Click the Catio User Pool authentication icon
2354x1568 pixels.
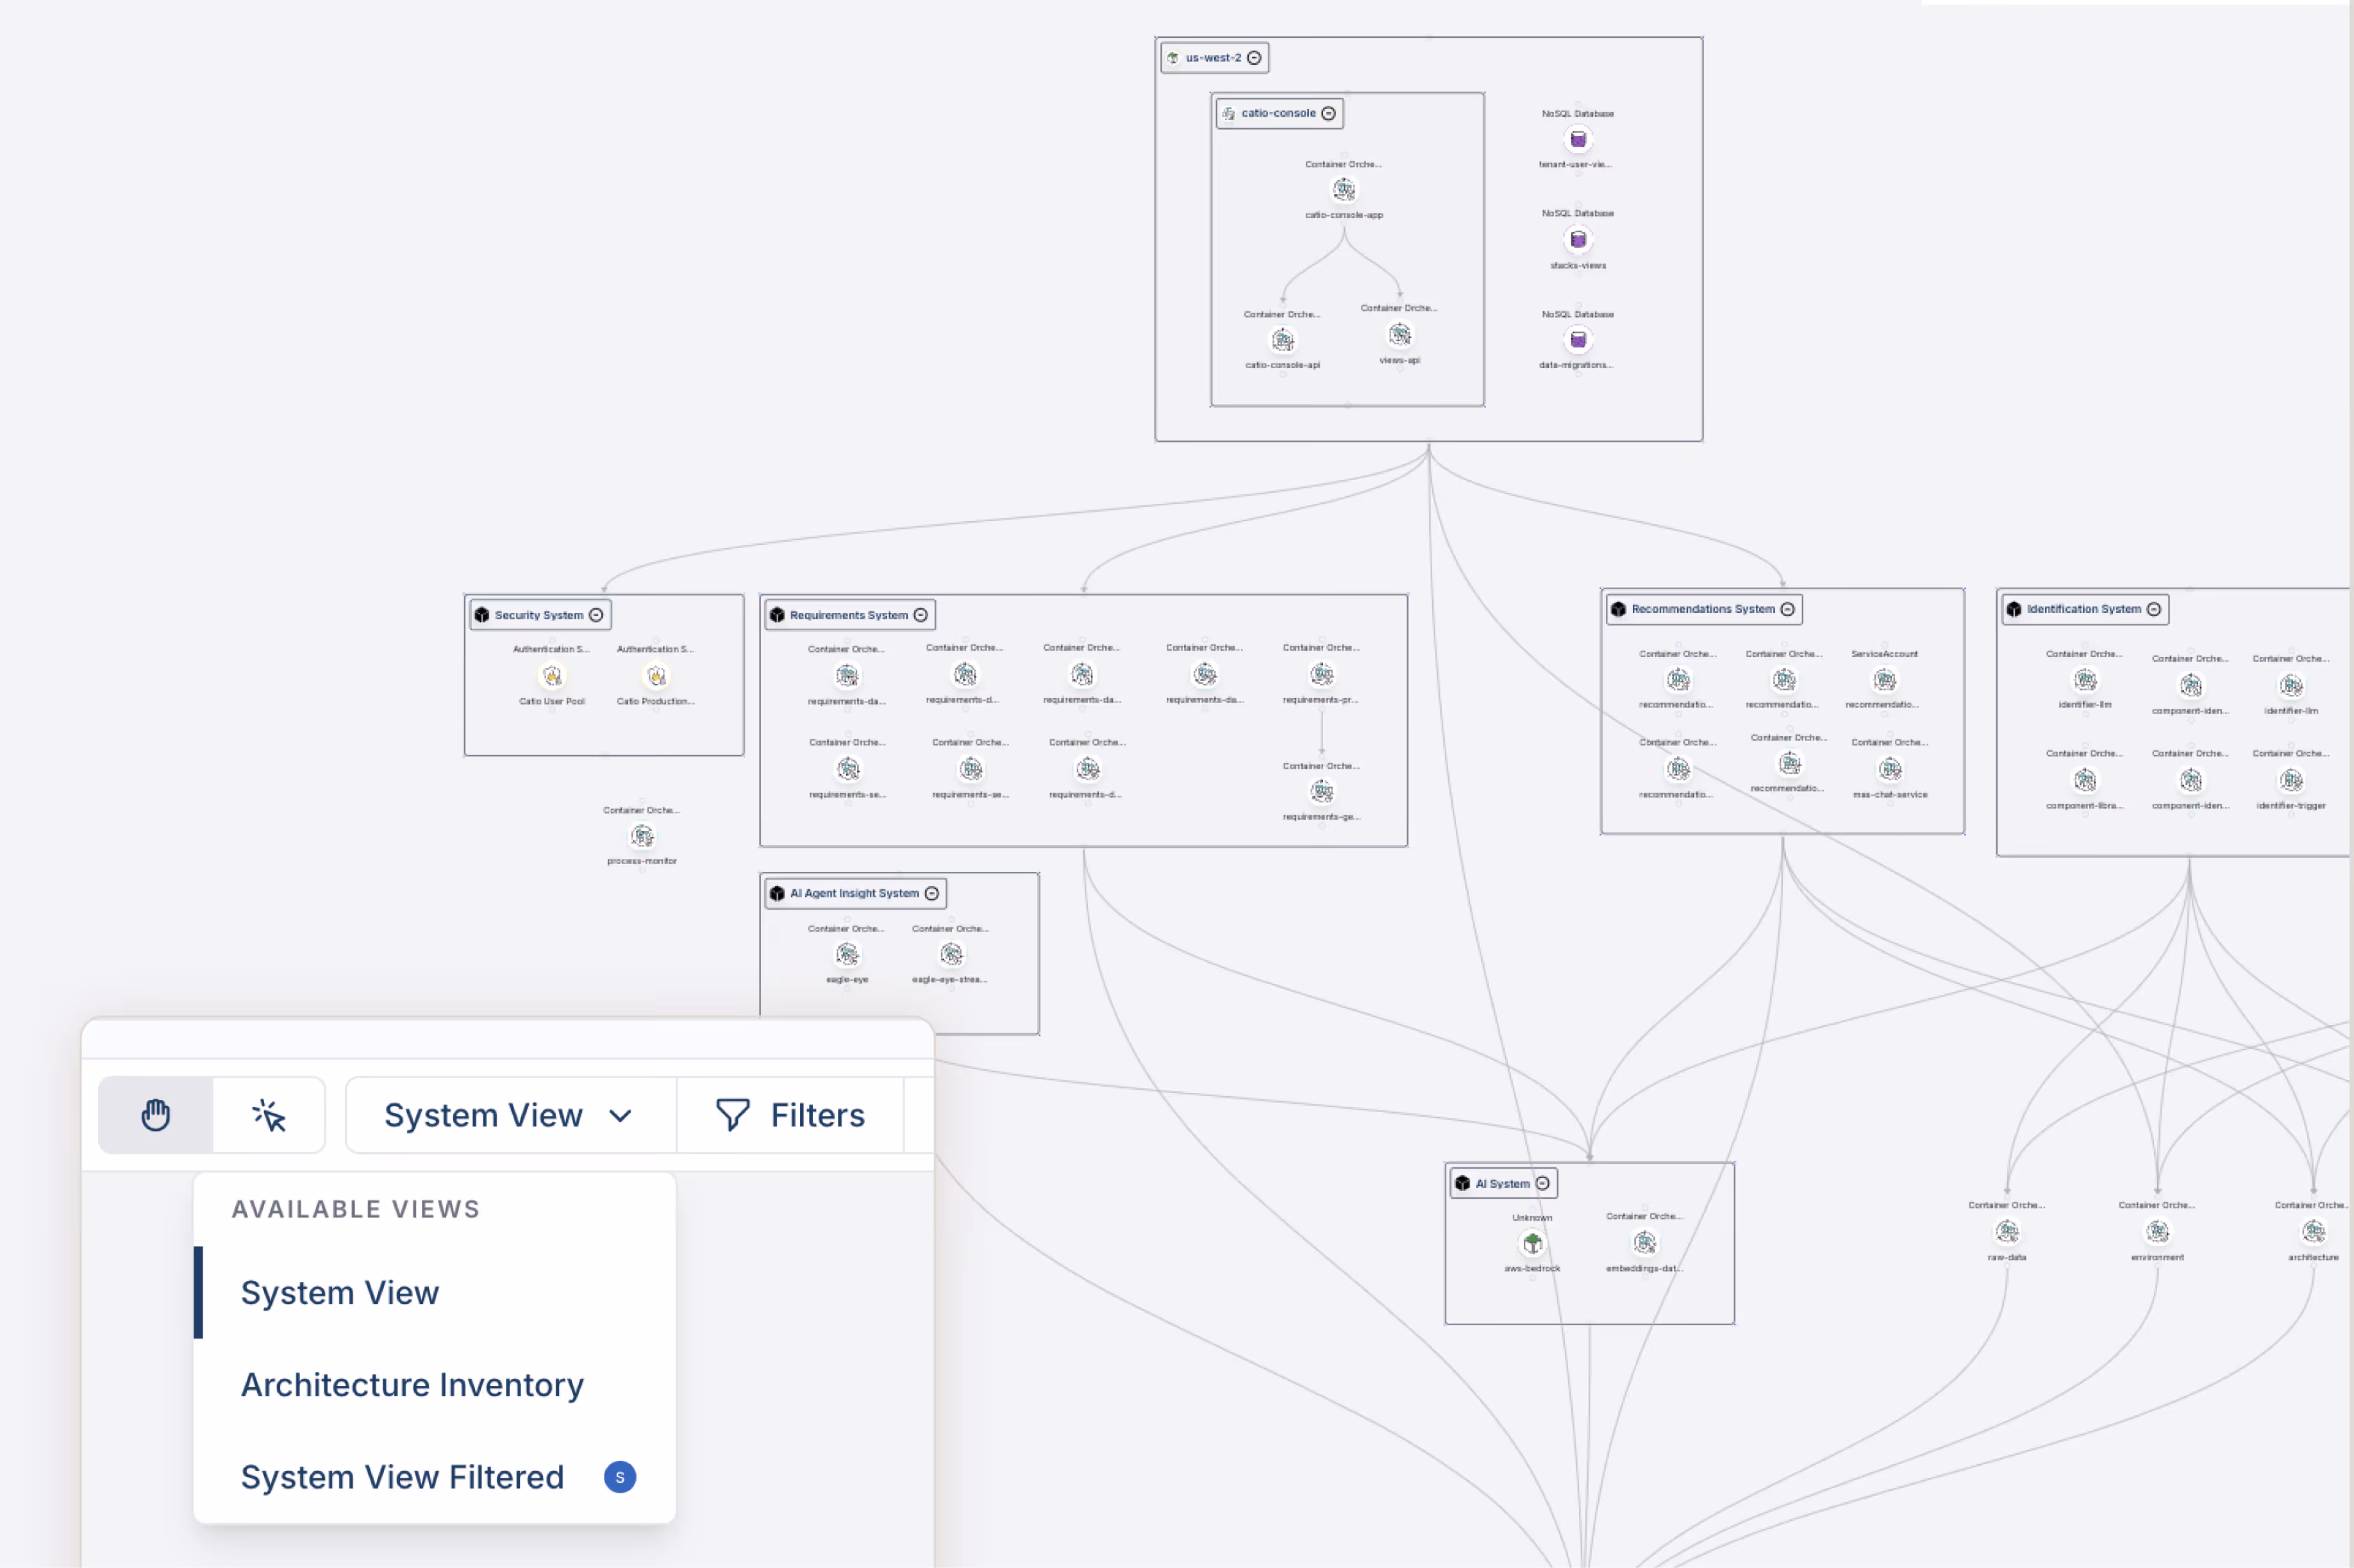[x=552, y=676]
